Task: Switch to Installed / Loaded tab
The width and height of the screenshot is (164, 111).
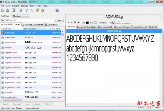Action: coord(11,24)
